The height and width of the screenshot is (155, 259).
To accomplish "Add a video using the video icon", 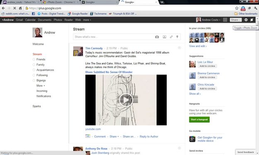I will click(165, 37).
